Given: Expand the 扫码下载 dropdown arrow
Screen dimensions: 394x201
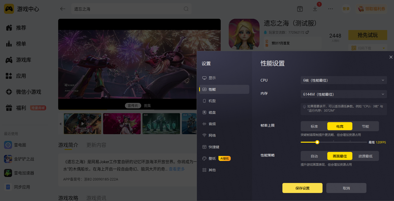Looking at the screenshot, I should (383, 48).
